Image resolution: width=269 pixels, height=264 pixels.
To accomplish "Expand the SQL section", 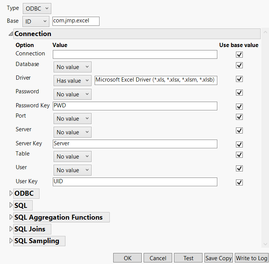I will (11, 205).
